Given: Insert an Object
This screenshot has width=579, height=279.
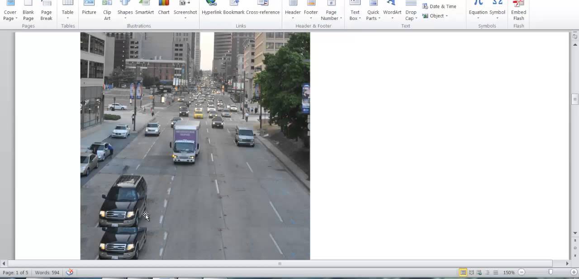Looking at the screenshot, I should 433,16.
